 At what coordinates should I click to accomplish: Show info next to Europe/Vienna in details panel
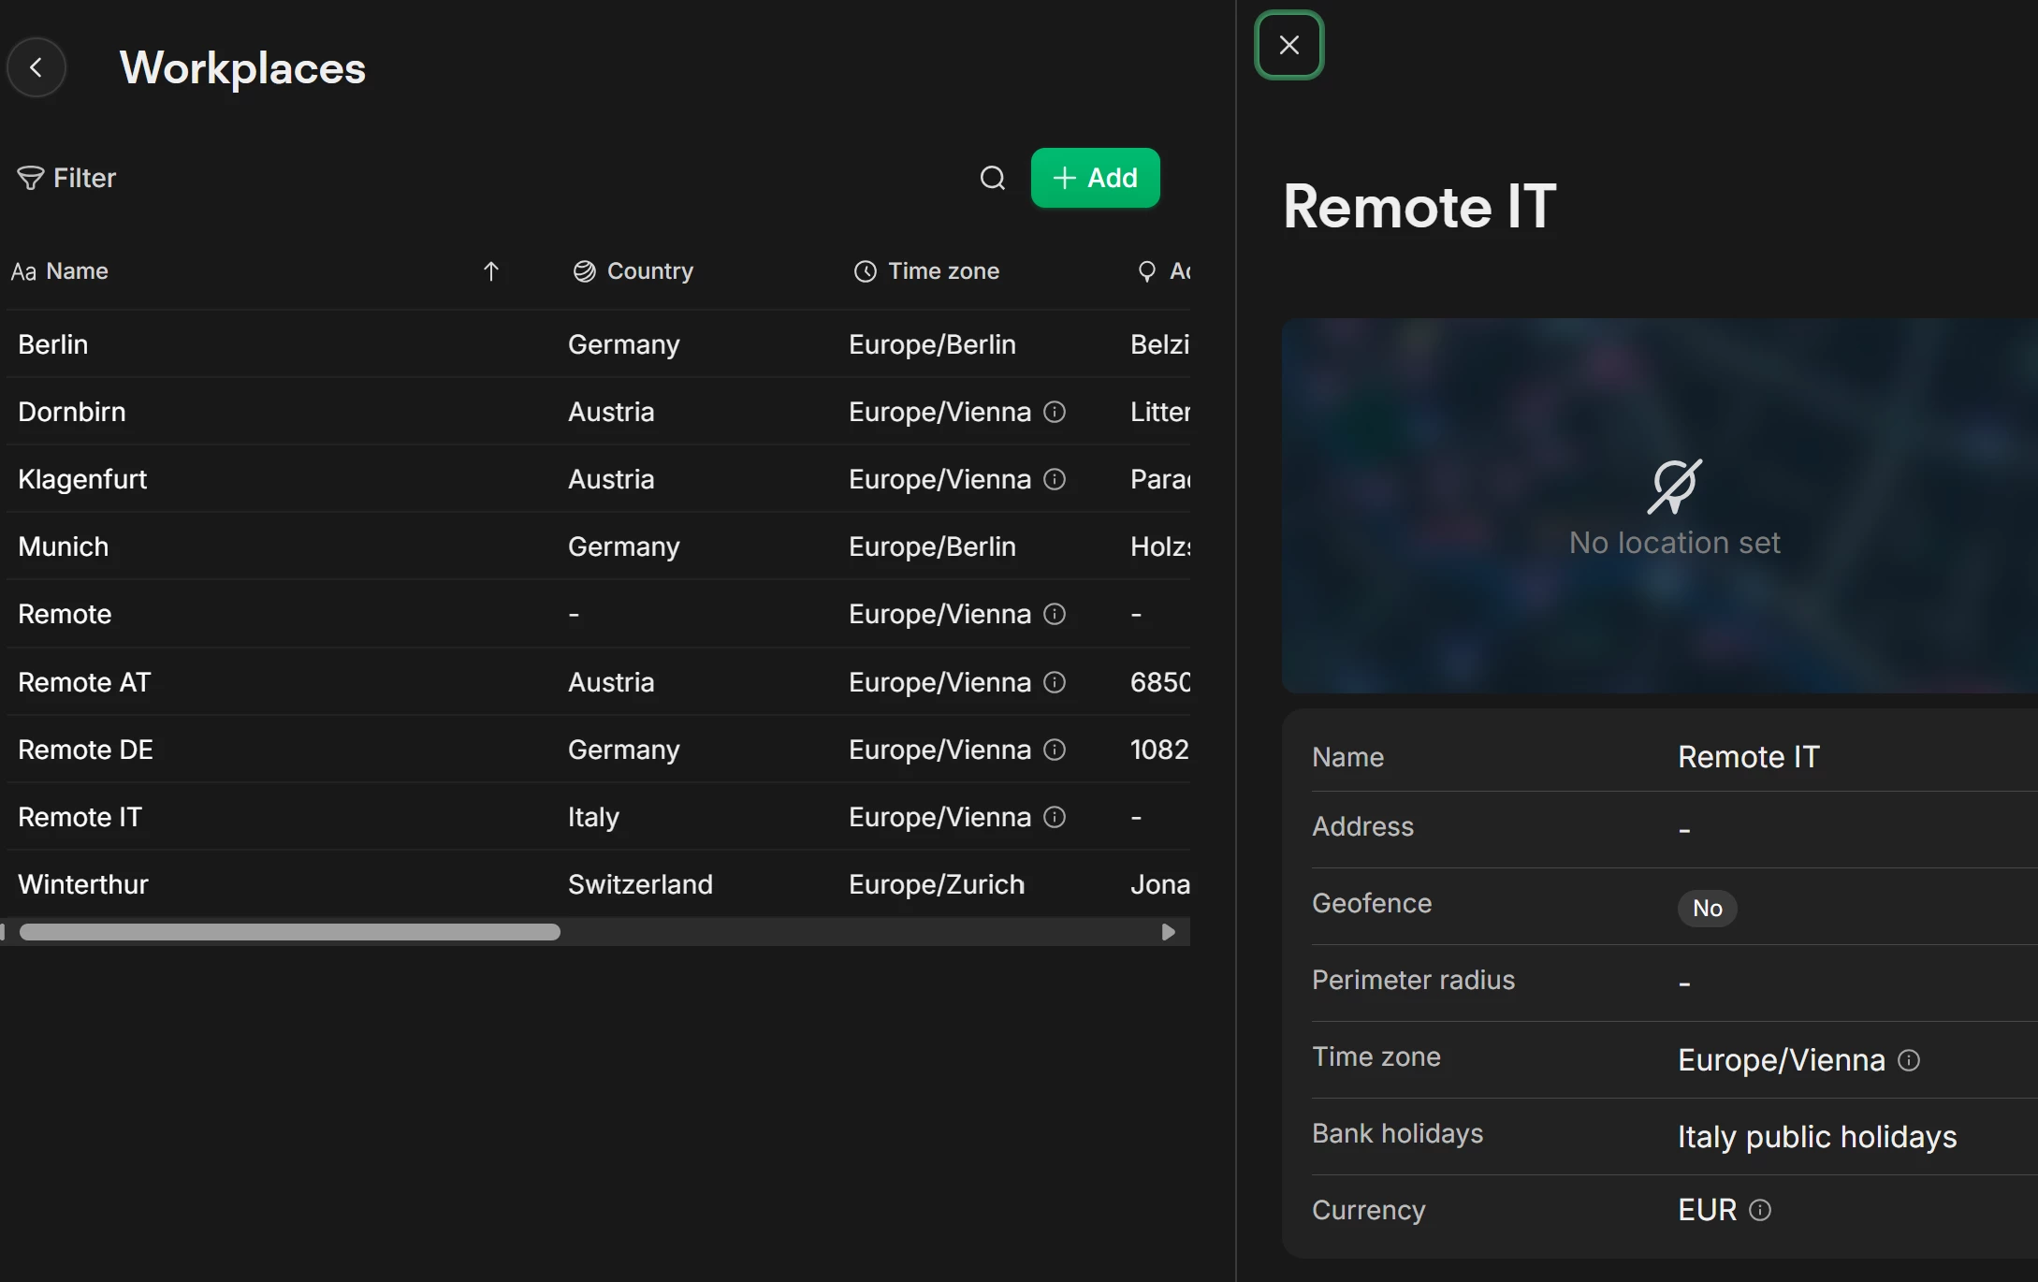point(1909,1060)
